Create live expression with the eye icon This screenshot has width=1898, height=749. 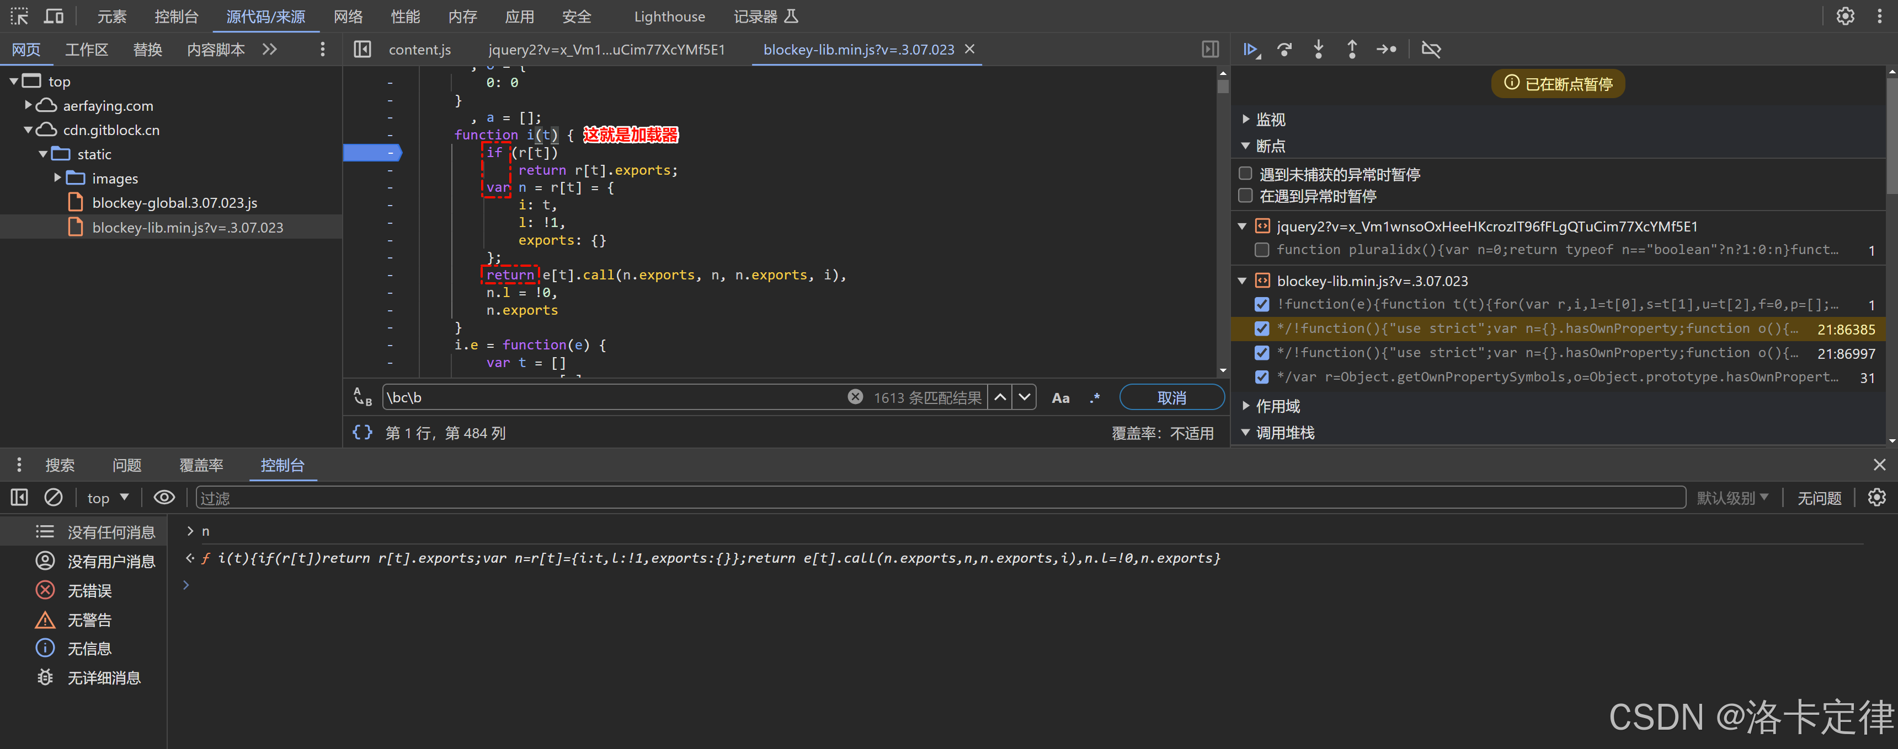163,497
